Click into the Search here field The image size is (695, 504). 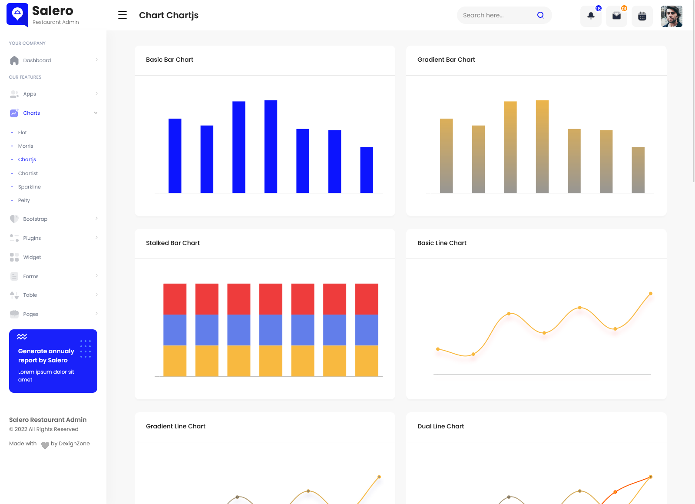[495, 15]
